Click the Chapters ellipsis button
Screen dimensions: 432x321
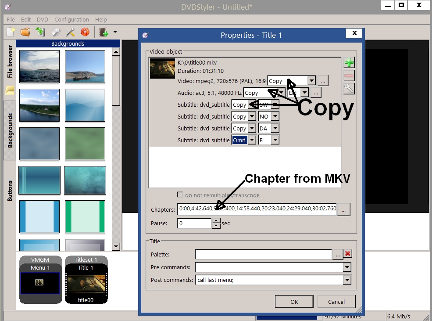(x=343, y=209)
